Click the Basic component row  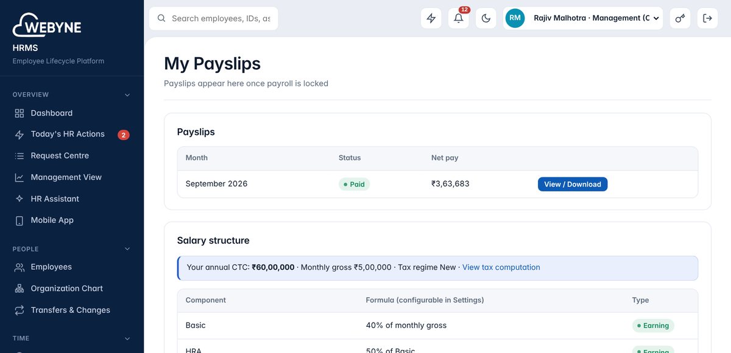click(x=437, y=326)
